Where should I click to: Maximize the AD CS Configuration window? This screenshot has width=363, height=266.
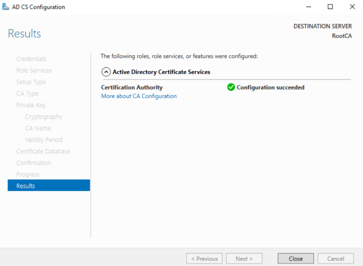click(x=330, y=7)
